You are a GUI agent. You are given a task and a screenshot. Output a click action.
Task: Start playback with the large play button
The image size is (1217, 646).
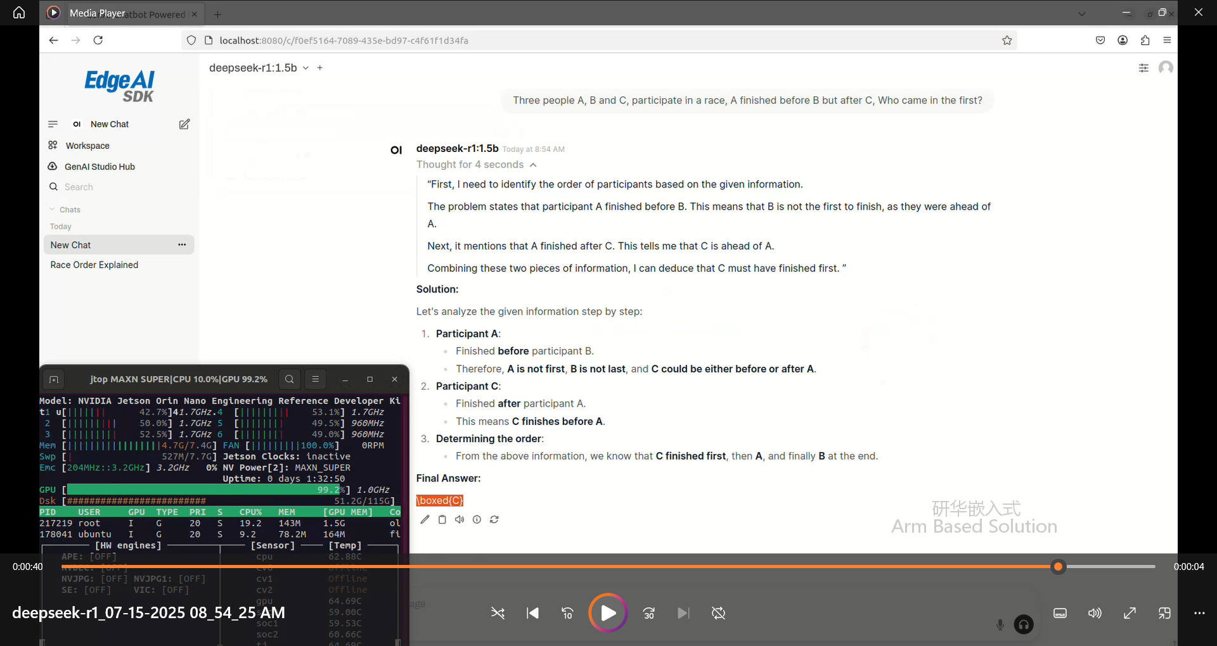608,613
